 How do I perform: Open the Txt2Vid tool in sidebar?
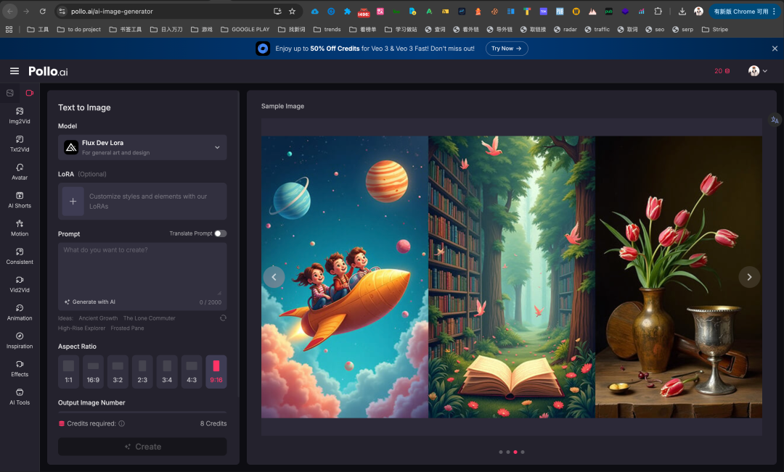(x=20, y=144)
